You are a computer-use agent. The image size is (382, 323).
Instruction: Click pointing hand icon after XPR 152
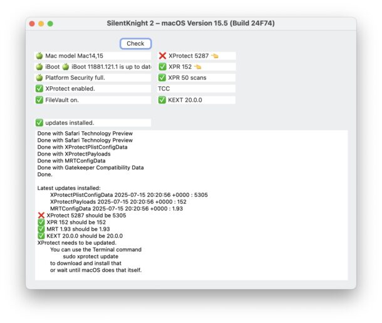pyautogui.click(x=198, y=67)
